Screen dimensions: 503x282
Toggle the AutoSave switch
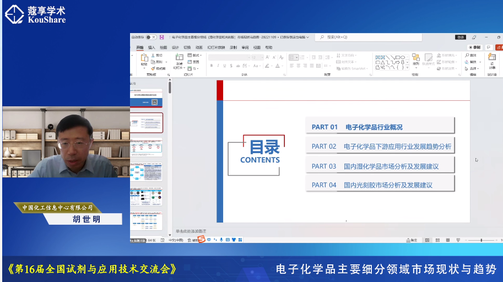coord(152,37)
